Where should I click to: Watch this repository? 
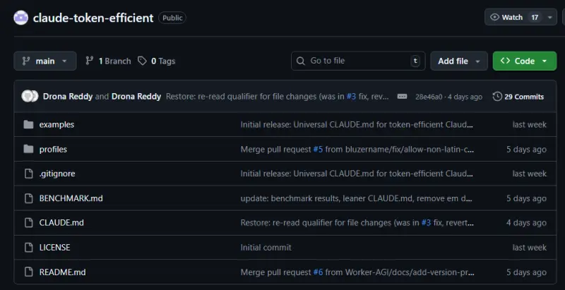click(506, 18)
